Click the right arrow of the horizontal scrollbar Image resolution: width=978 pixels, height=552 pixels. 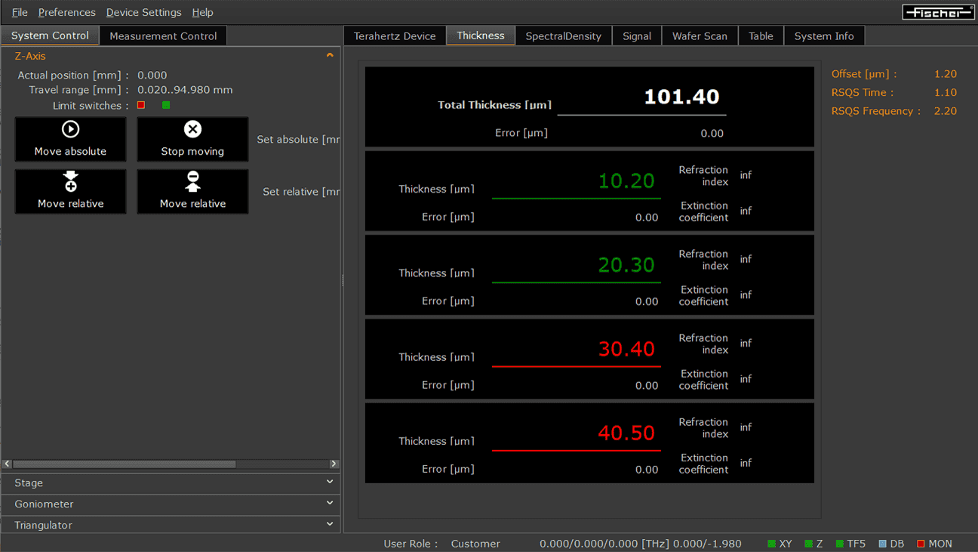[x=334, y=464]
